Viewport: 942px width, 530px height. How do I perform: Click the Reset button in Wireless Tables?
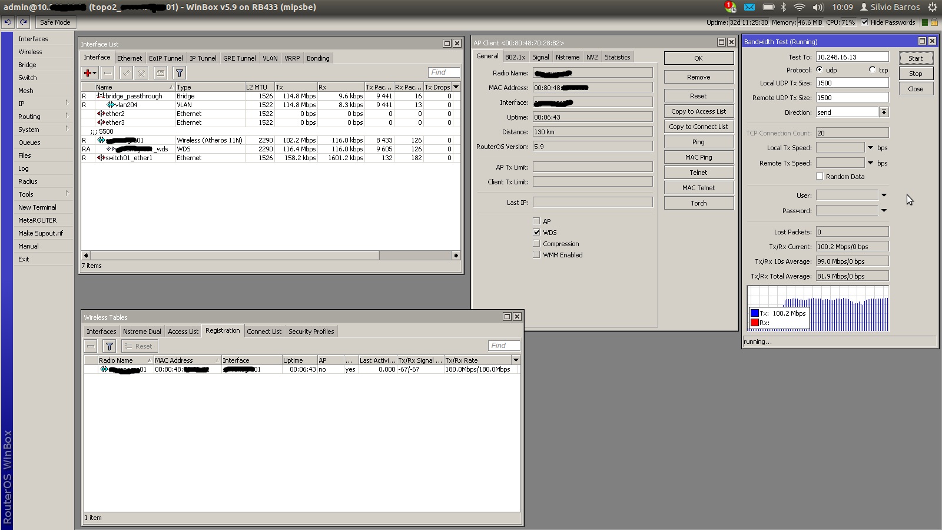140,346
